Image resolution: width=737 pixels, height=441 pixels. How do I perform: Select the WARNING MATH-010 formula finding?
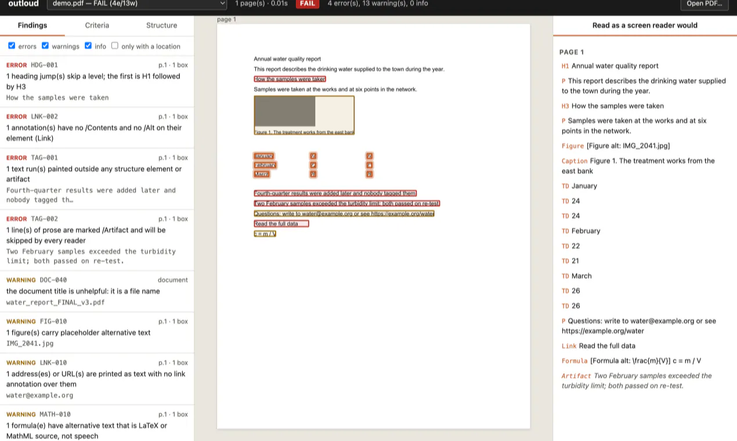pyautogui.click(x=97, y=424)
